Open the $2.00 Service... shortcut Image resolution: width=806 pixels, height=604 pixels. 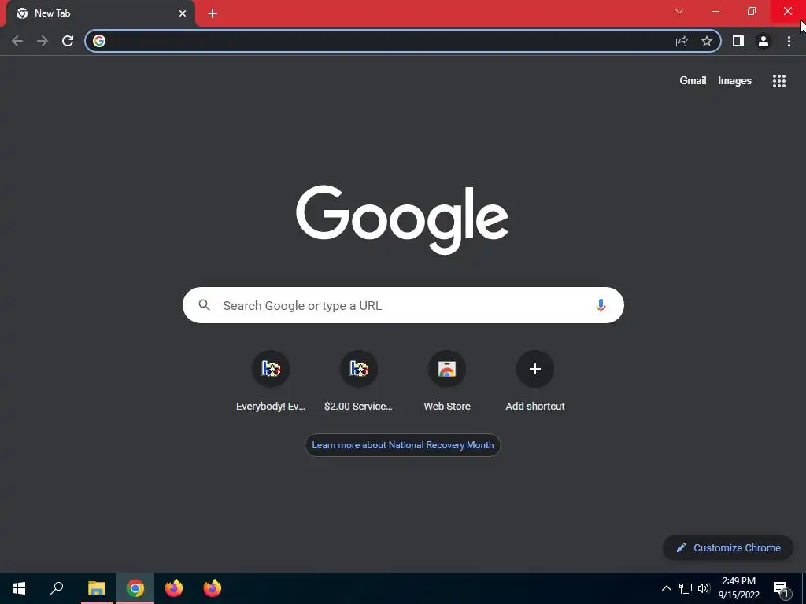coord(359,381)
